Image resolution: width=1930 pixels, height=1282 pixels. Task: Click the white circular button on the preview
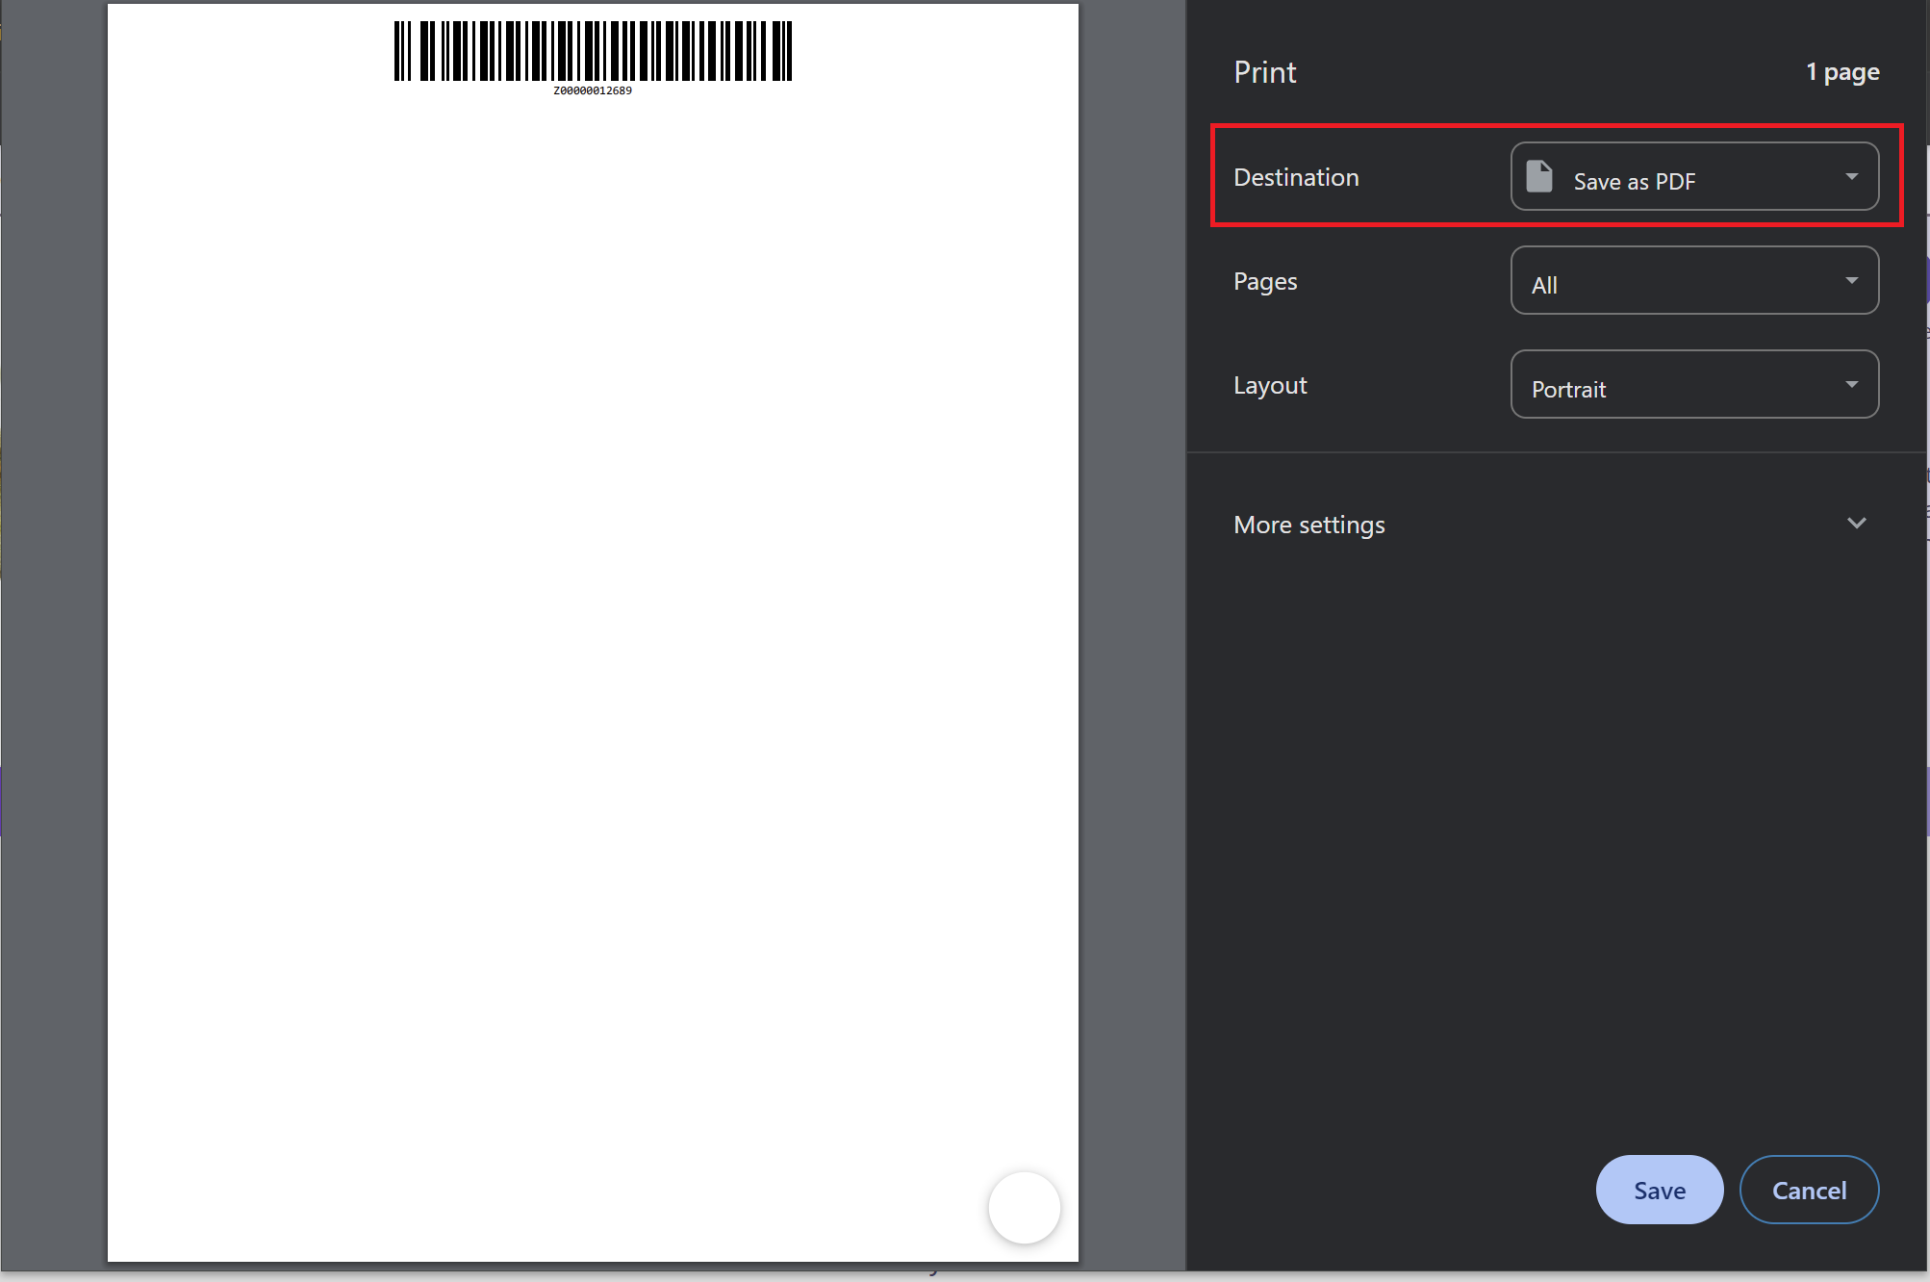(x=1025, y=1207)
